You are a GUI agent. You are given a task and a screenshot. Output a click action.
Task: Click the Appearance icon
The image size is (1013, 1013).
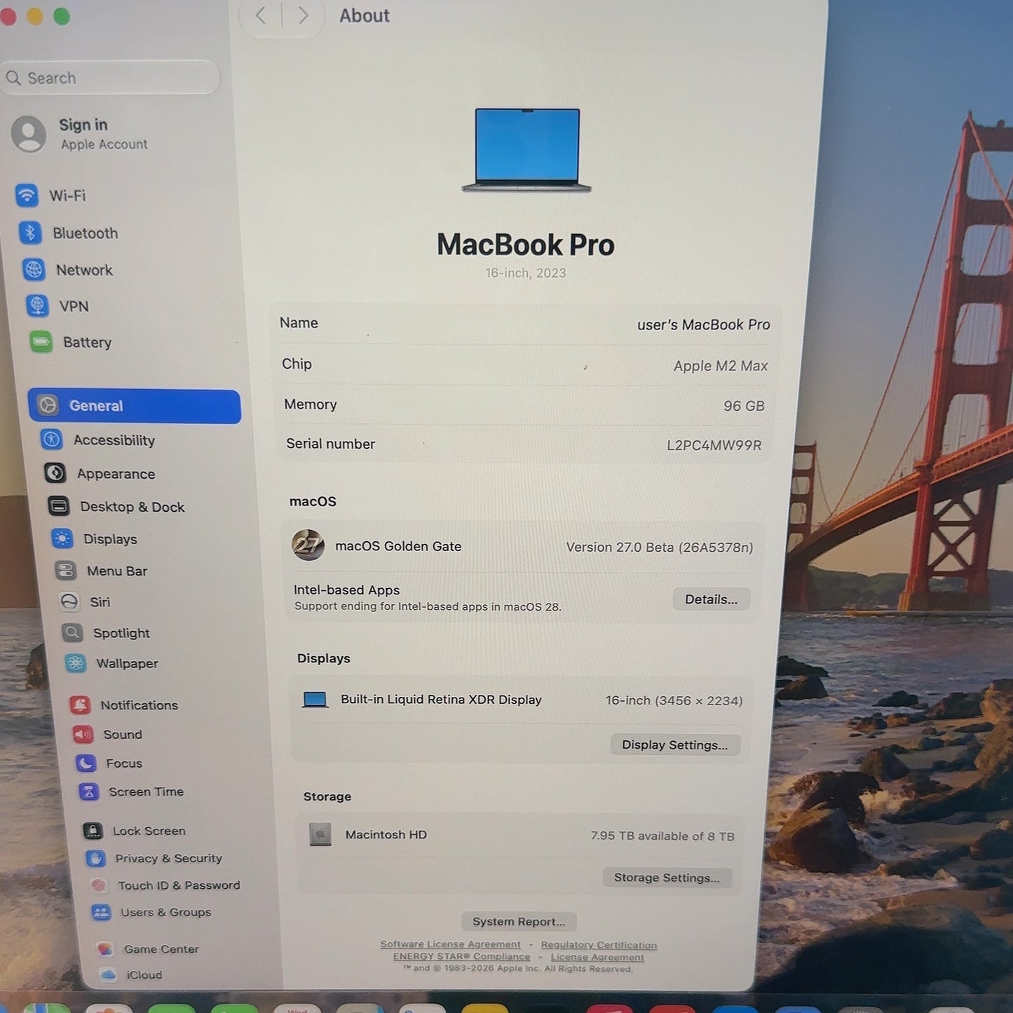55,473
